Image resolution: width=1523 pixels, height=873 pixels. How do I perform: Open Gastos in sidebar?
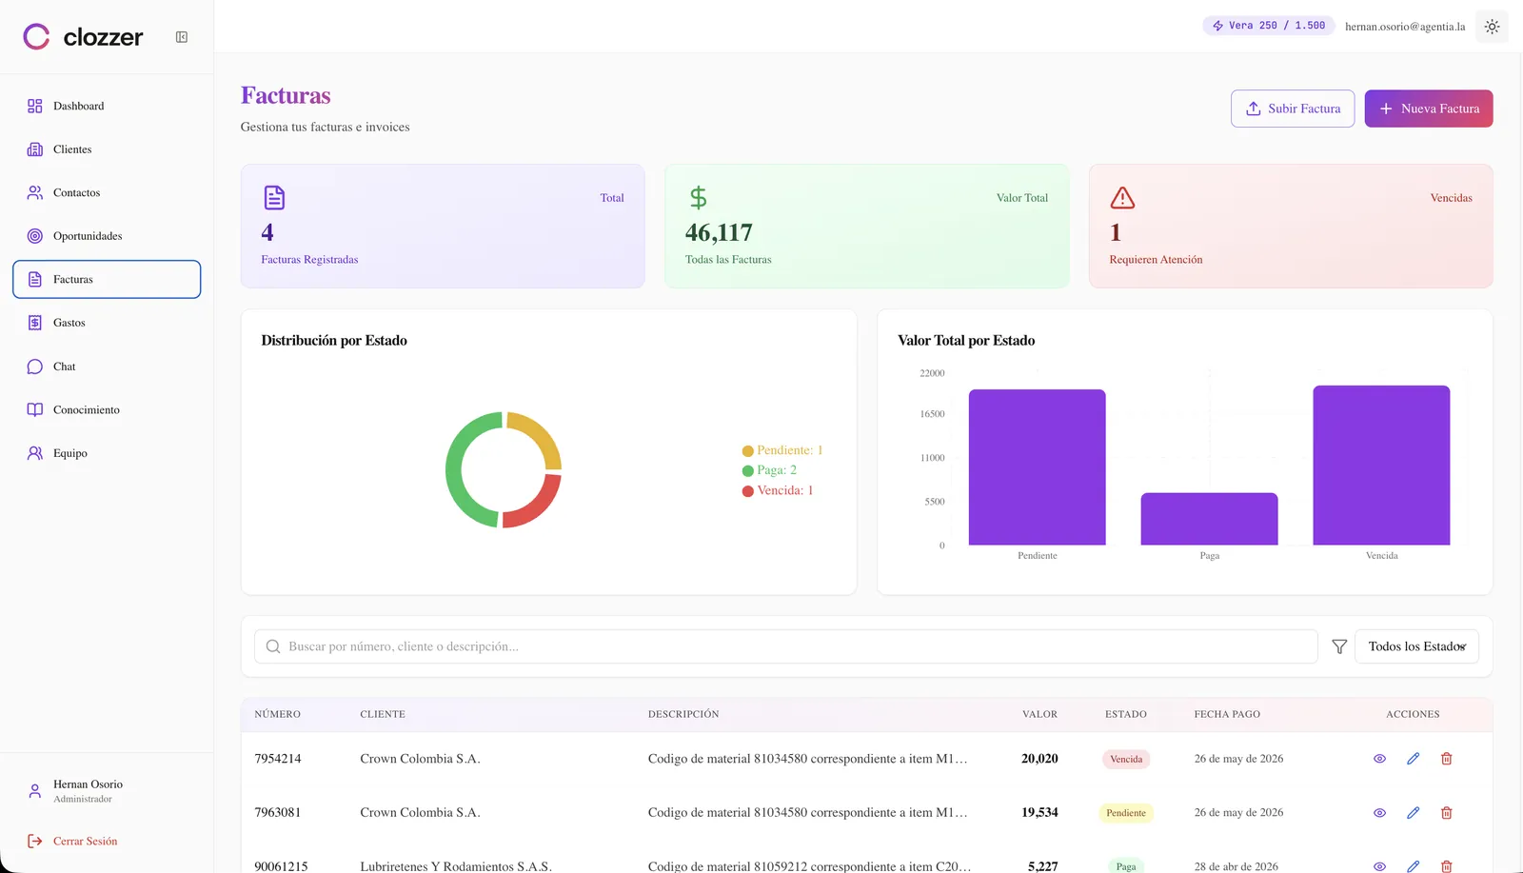107,323
